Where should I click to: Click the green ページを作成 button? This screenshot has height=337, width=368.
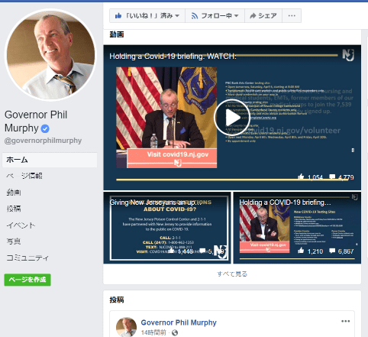point(27,280)
